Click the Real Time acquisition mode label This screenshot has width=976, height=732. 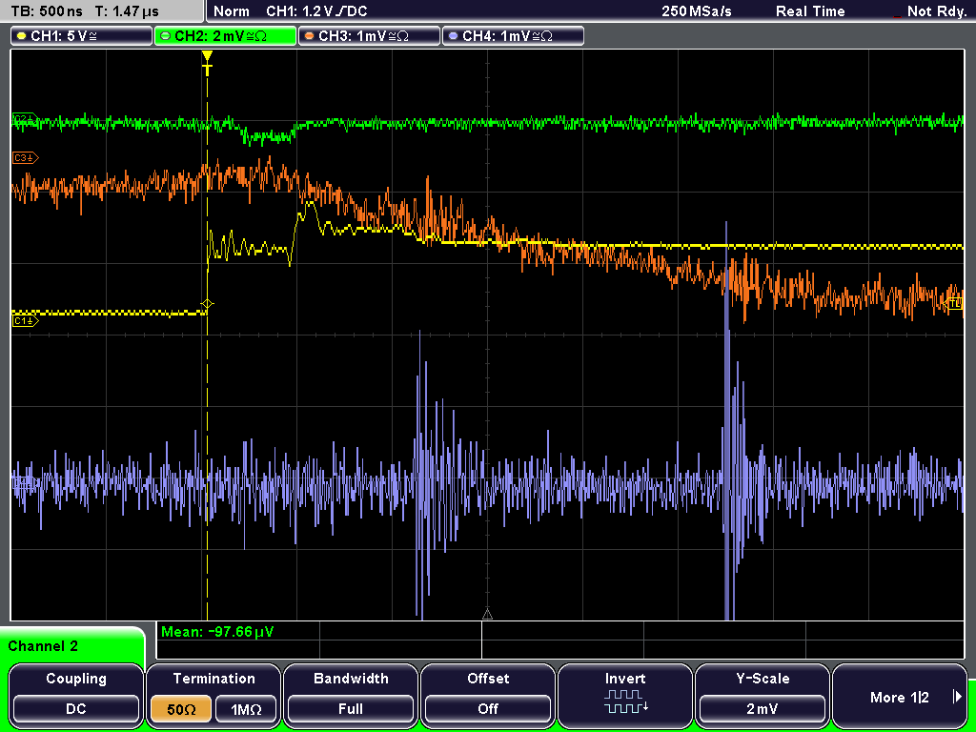coord(810,11)
